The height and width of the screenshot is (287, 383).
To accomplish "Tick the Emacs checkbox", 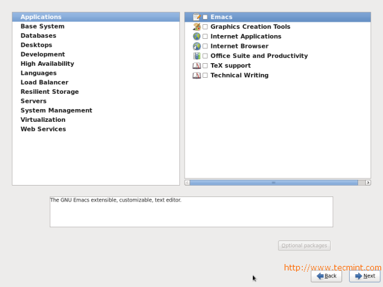I will pos(205,17).
